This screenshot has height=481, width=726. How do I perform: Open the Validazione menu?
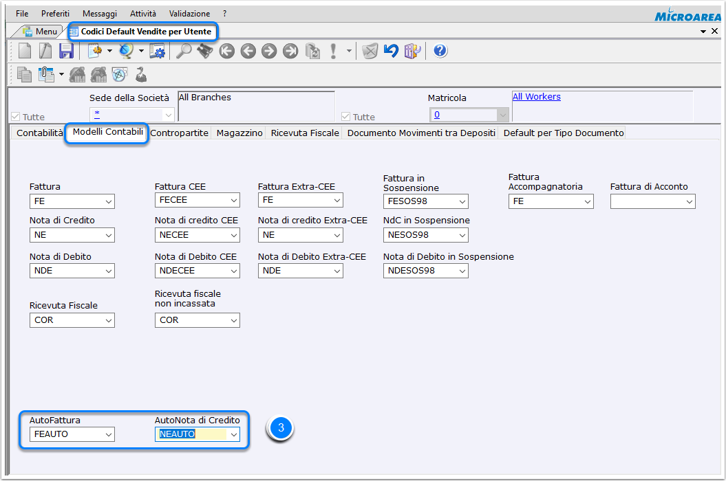click(189, 14)
